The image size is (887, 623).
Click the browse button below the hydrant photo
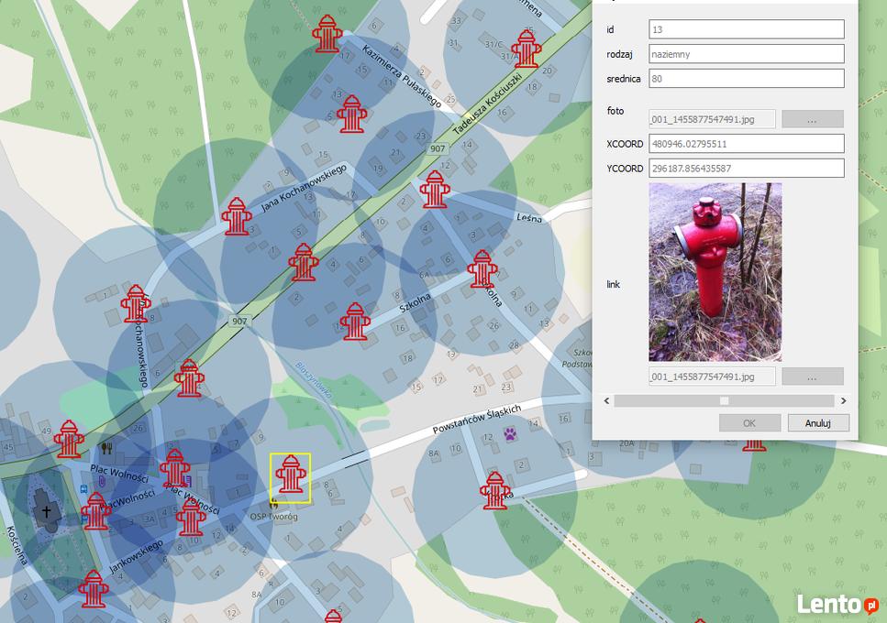(x=813, y=377)
